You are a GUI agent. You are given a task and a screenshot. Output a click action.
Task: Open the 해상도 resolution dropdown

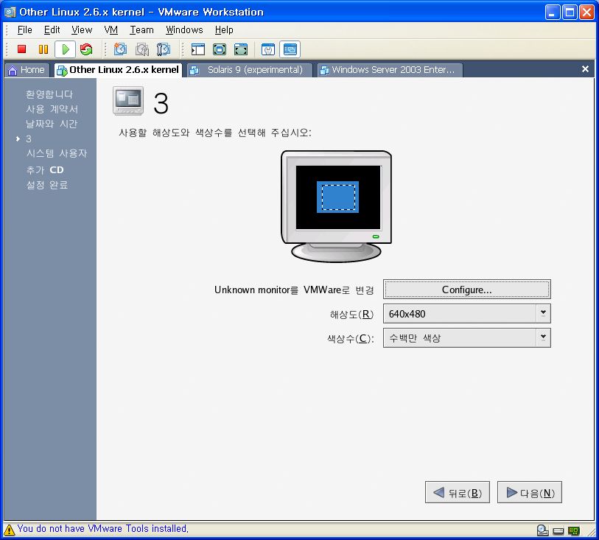point(543,313)
